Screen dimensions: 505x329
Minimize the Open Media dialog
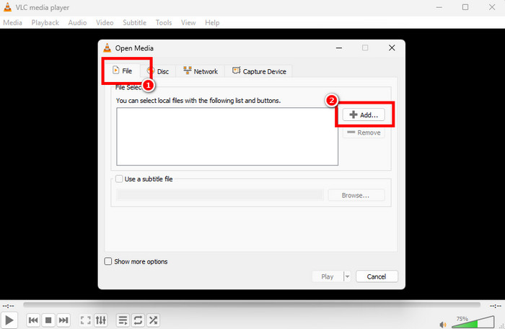[339, 48]
